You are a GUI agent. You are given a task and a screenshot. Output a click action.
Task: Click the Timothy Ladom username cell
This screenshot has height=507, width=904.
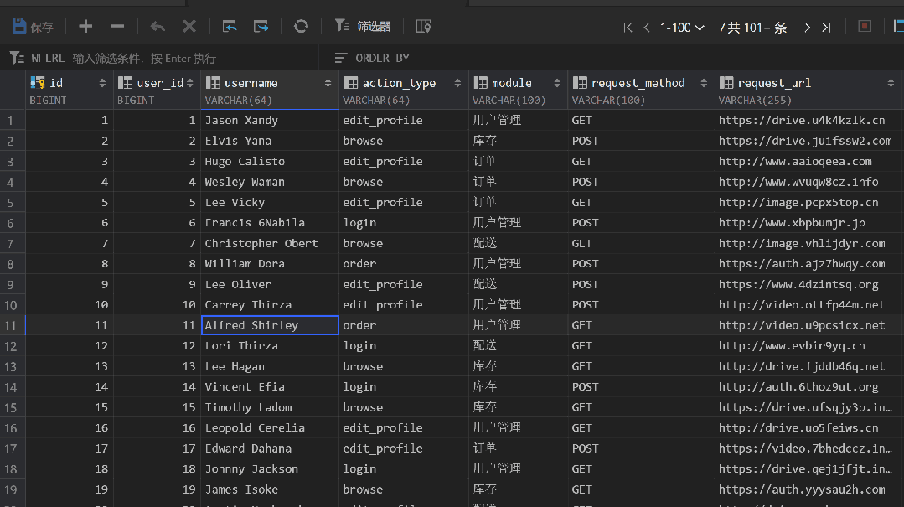pos(270,407)
